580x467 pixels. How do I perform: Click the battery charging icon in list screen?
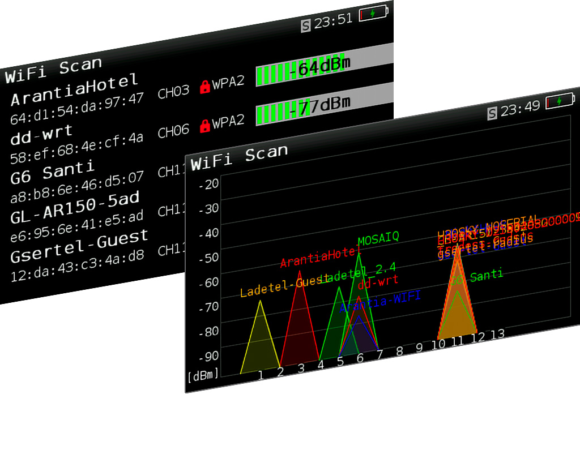coord(374,14)
